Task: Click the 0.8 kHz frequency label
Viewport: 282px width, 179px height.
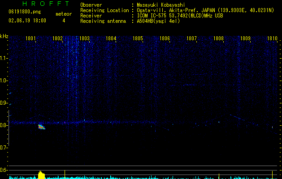Action: (4, 125)
